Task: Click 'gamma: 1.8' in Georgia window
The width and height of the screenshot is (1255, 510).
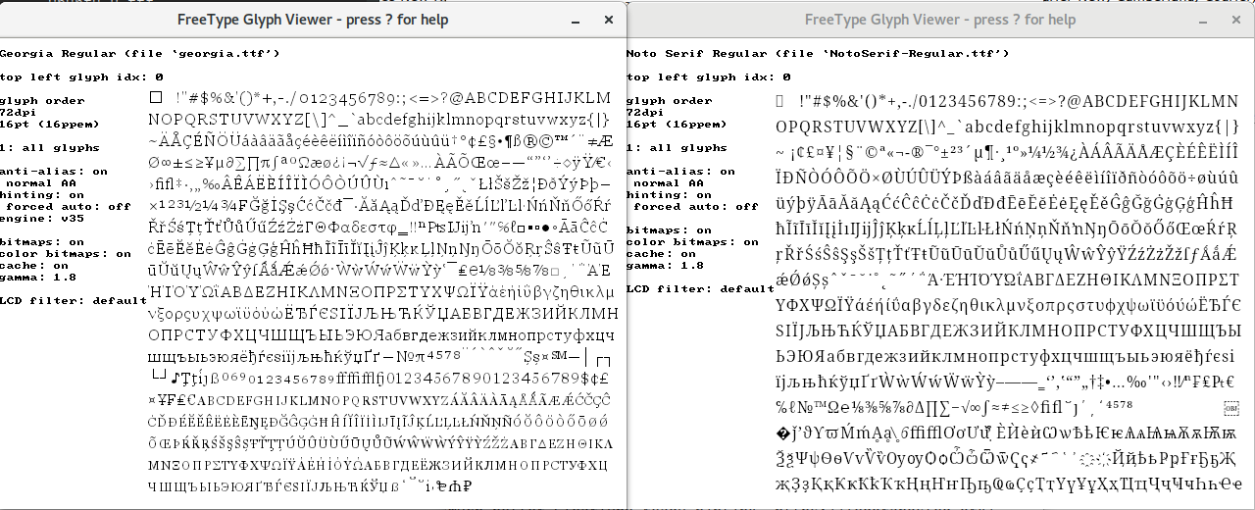Action: 38,277
